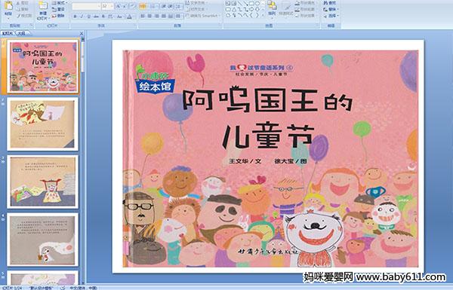The image size is (453, 290).
Task: Expand the Replace dropdown in the editing group
Action: 338,9
